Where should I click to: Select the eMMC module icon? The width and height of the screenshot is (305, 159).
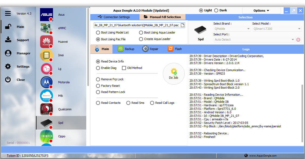coord(47,28)
